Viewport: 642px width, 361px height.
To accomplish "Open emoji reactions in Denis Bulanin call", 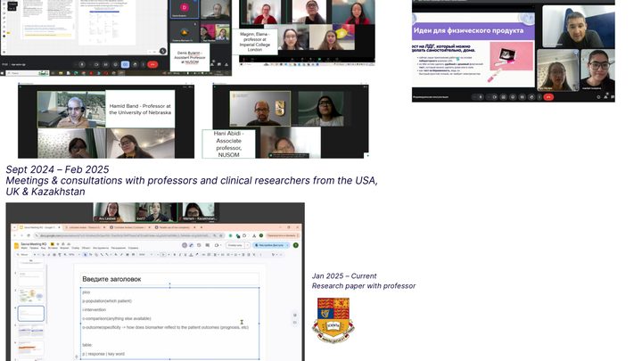I will click(115, 64).
